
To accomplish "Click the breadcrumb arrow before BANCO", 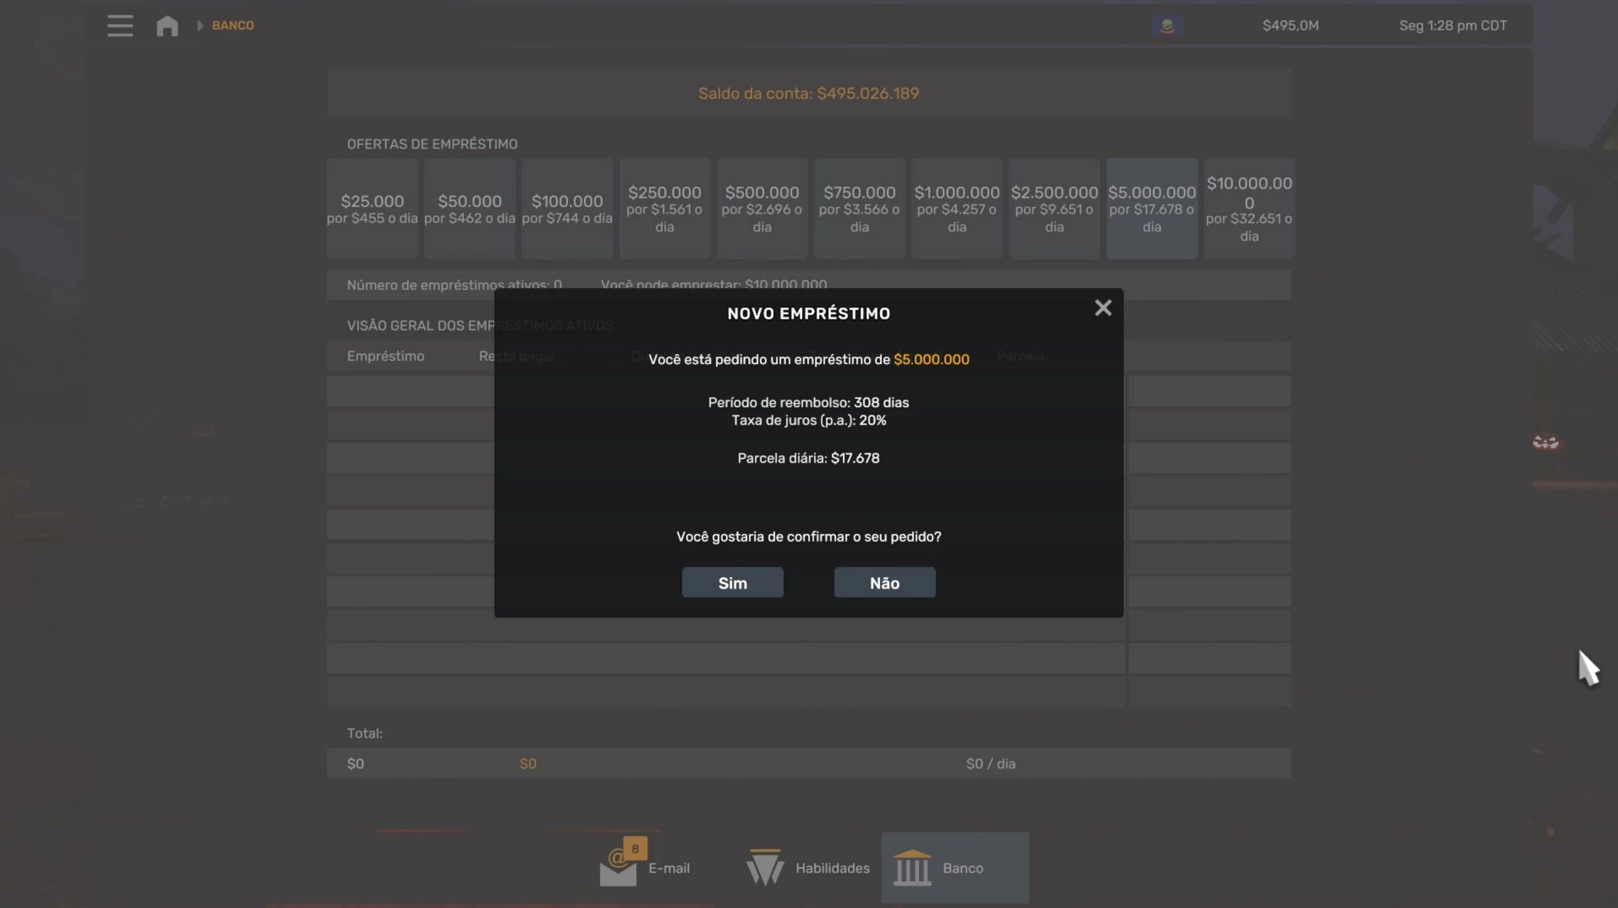I will [x=201, y=26].
